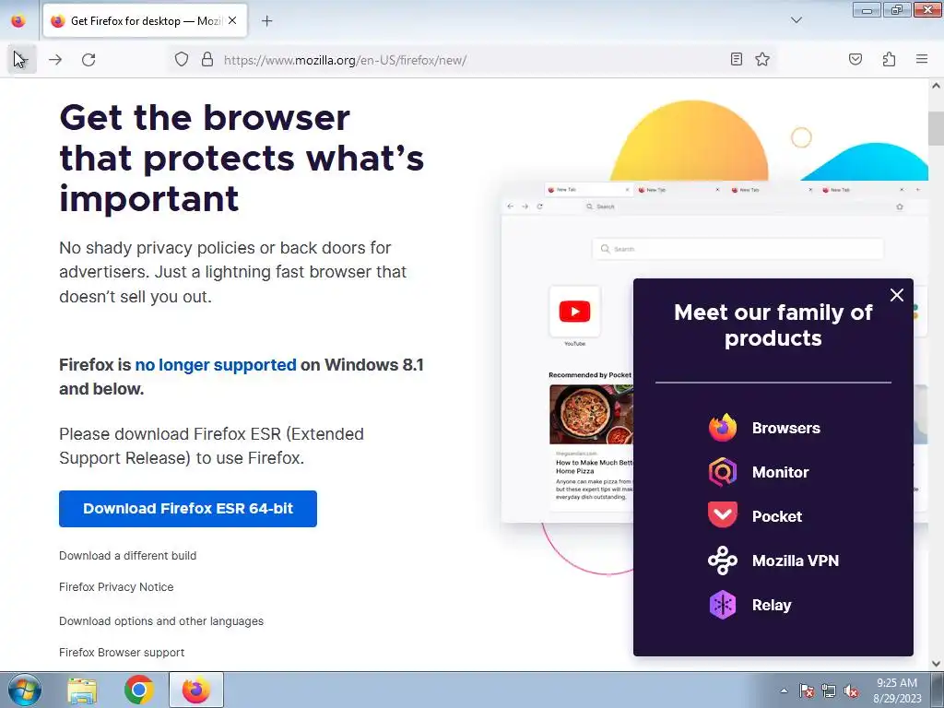
Task: Open the Relay product link text
Action: [x=772, y=605]
